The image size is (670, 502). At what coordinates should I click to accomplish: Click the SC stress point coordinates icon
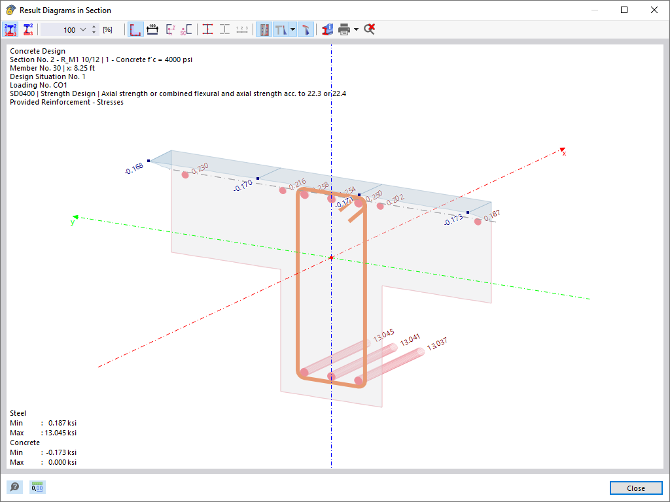pos(184,29)
